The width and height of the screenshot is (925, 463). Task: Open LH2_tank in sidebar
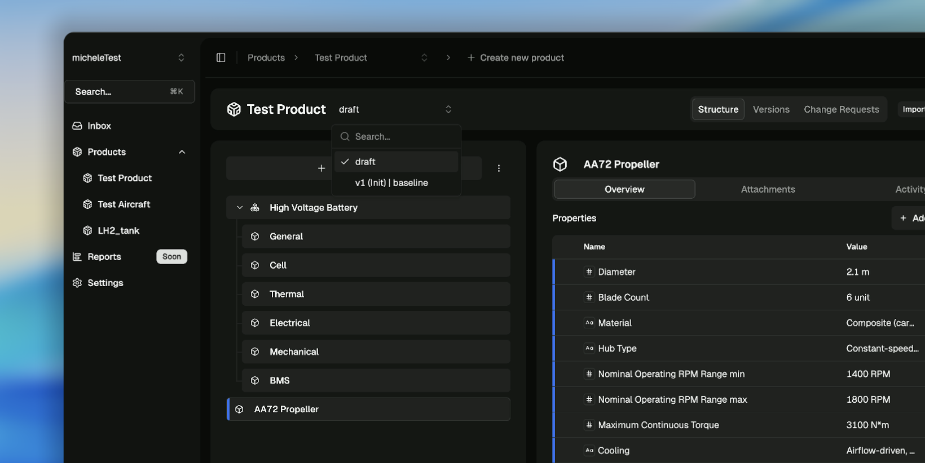[x=118, y=230]
